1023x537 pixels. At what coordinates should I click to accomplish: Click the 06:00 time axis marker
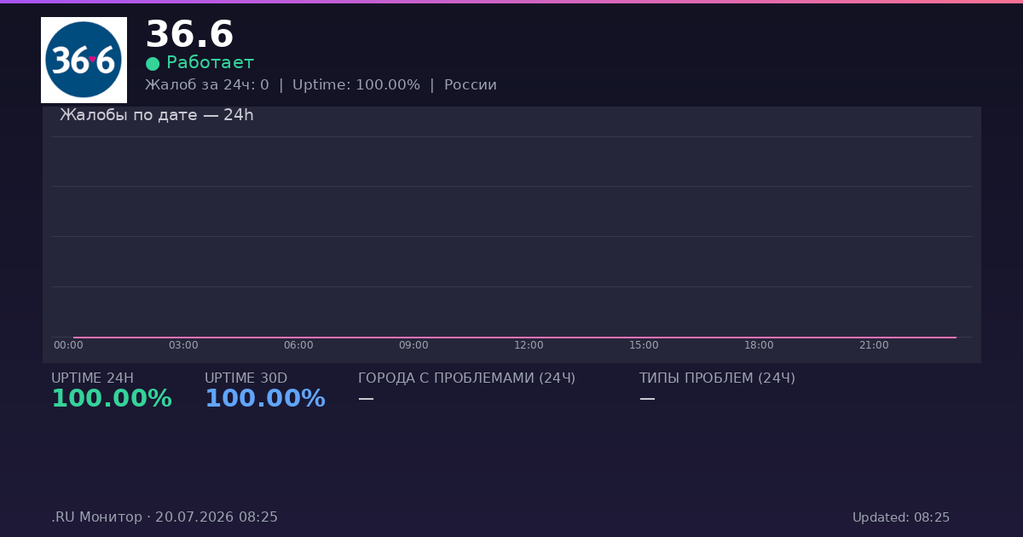tap(298, 345)
